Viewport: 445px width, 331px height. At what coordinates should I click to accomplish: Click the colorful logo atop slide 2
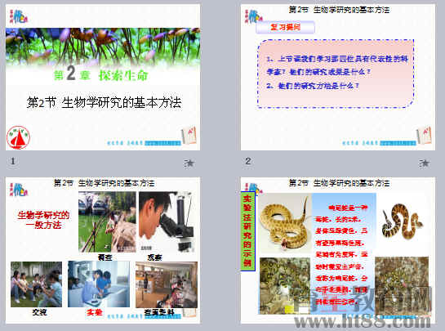tap(253, 16)
